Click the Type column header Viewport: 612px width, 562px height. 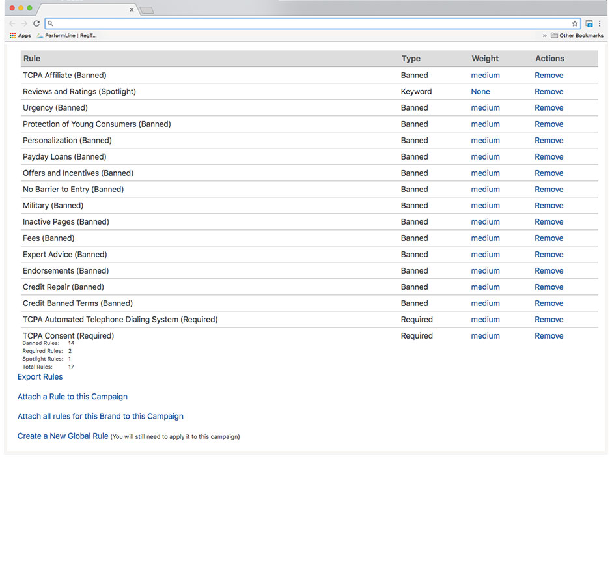411,59
